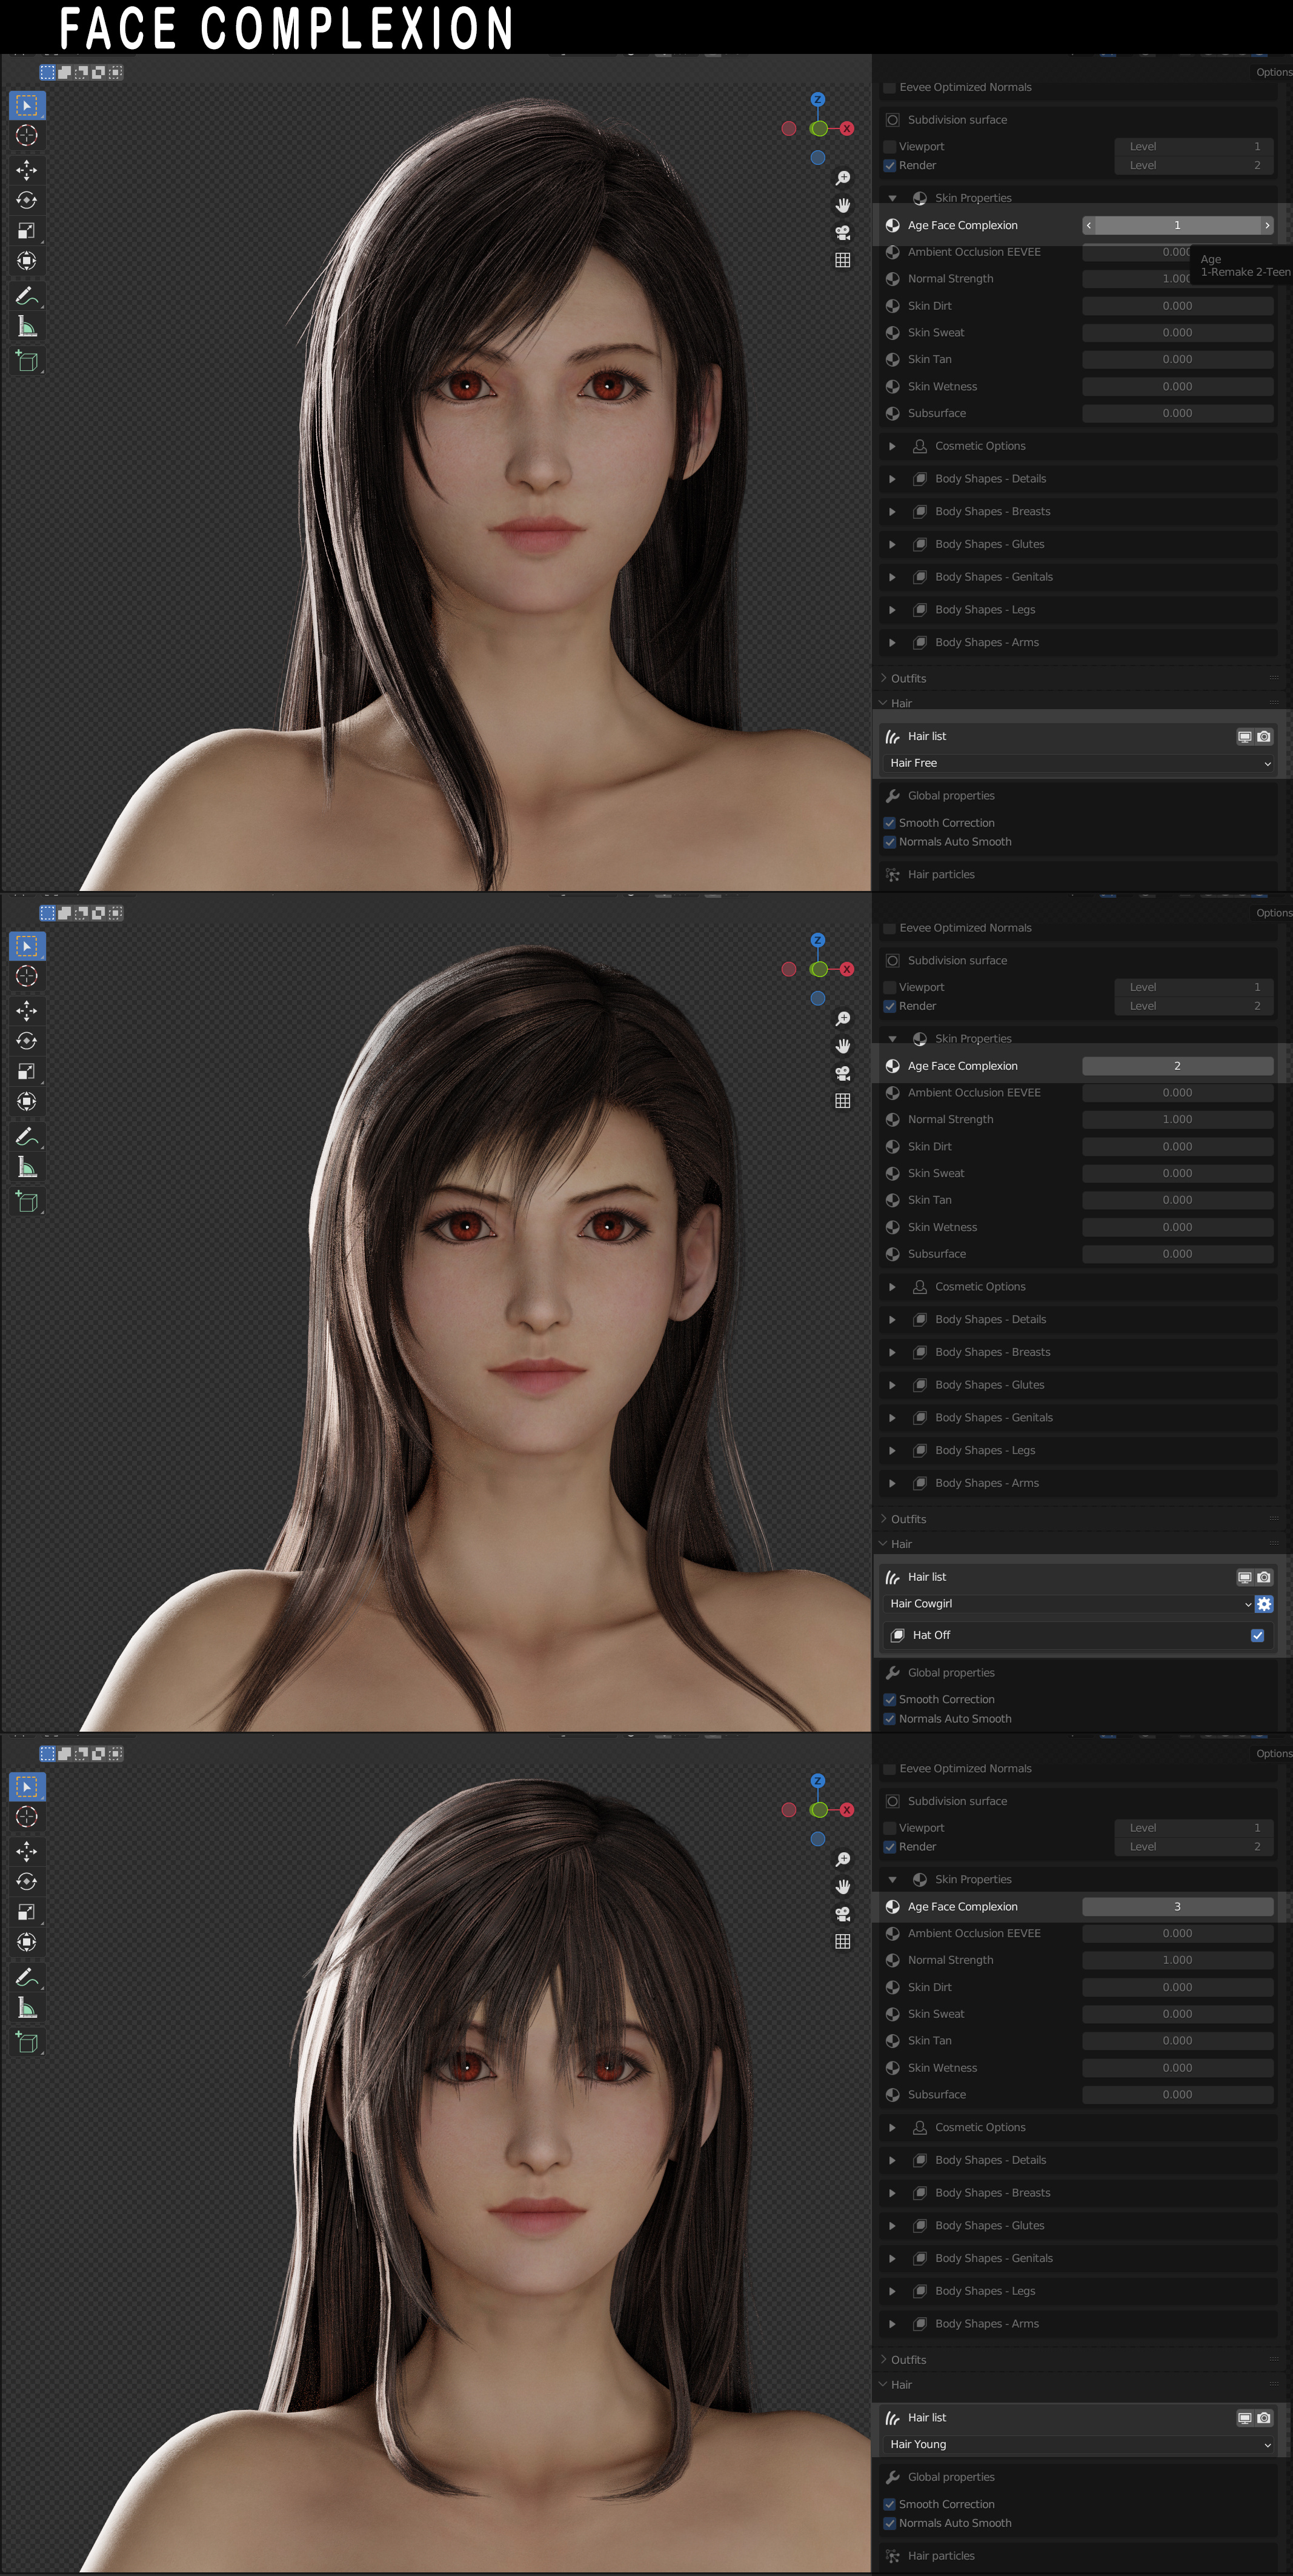Activate the Scale tool in the bottom viewport
1293x2576 pixels.
(x=27, y=1912)
